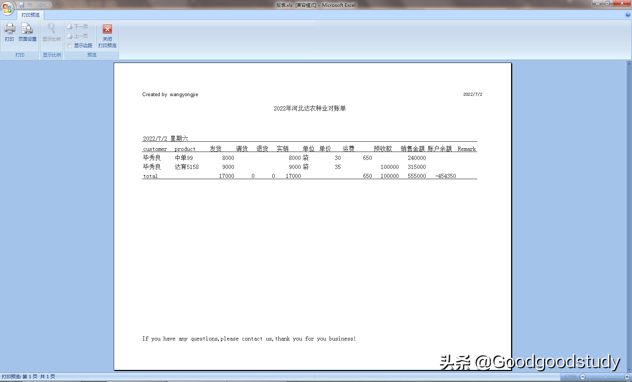The height and width of the screenshot is (382, 632).
Task: Click the 120% zoom level indicator
Action: coord(570,377)
